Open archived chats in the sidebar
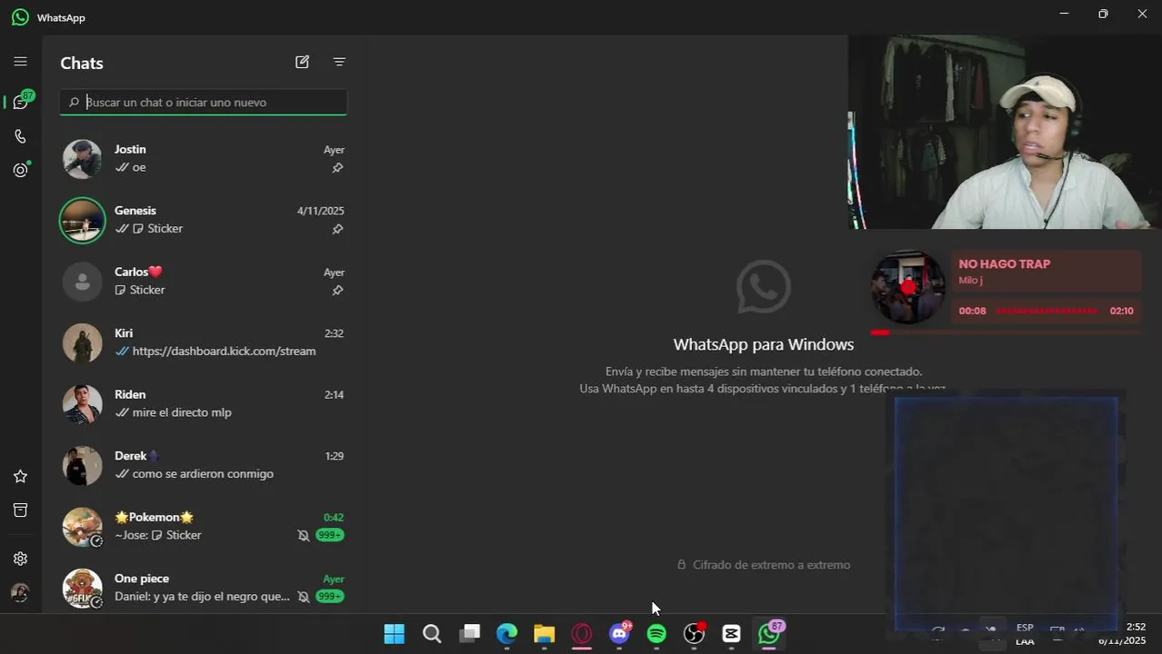This screenshot has height=654, width=1162. pyautogui.click(x=20, y=510)
